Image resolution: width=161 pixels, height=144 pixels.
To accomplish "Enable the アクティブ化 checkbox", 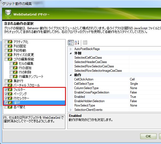I will coord(6,42).
